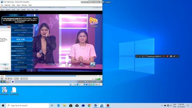192x108 pixels.
Task: Open Bandicam from taskbar icon
Action: coord(108,105)
